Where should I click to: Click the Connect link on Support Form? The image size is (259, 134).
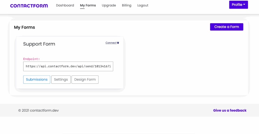click(x=111, y=43)
